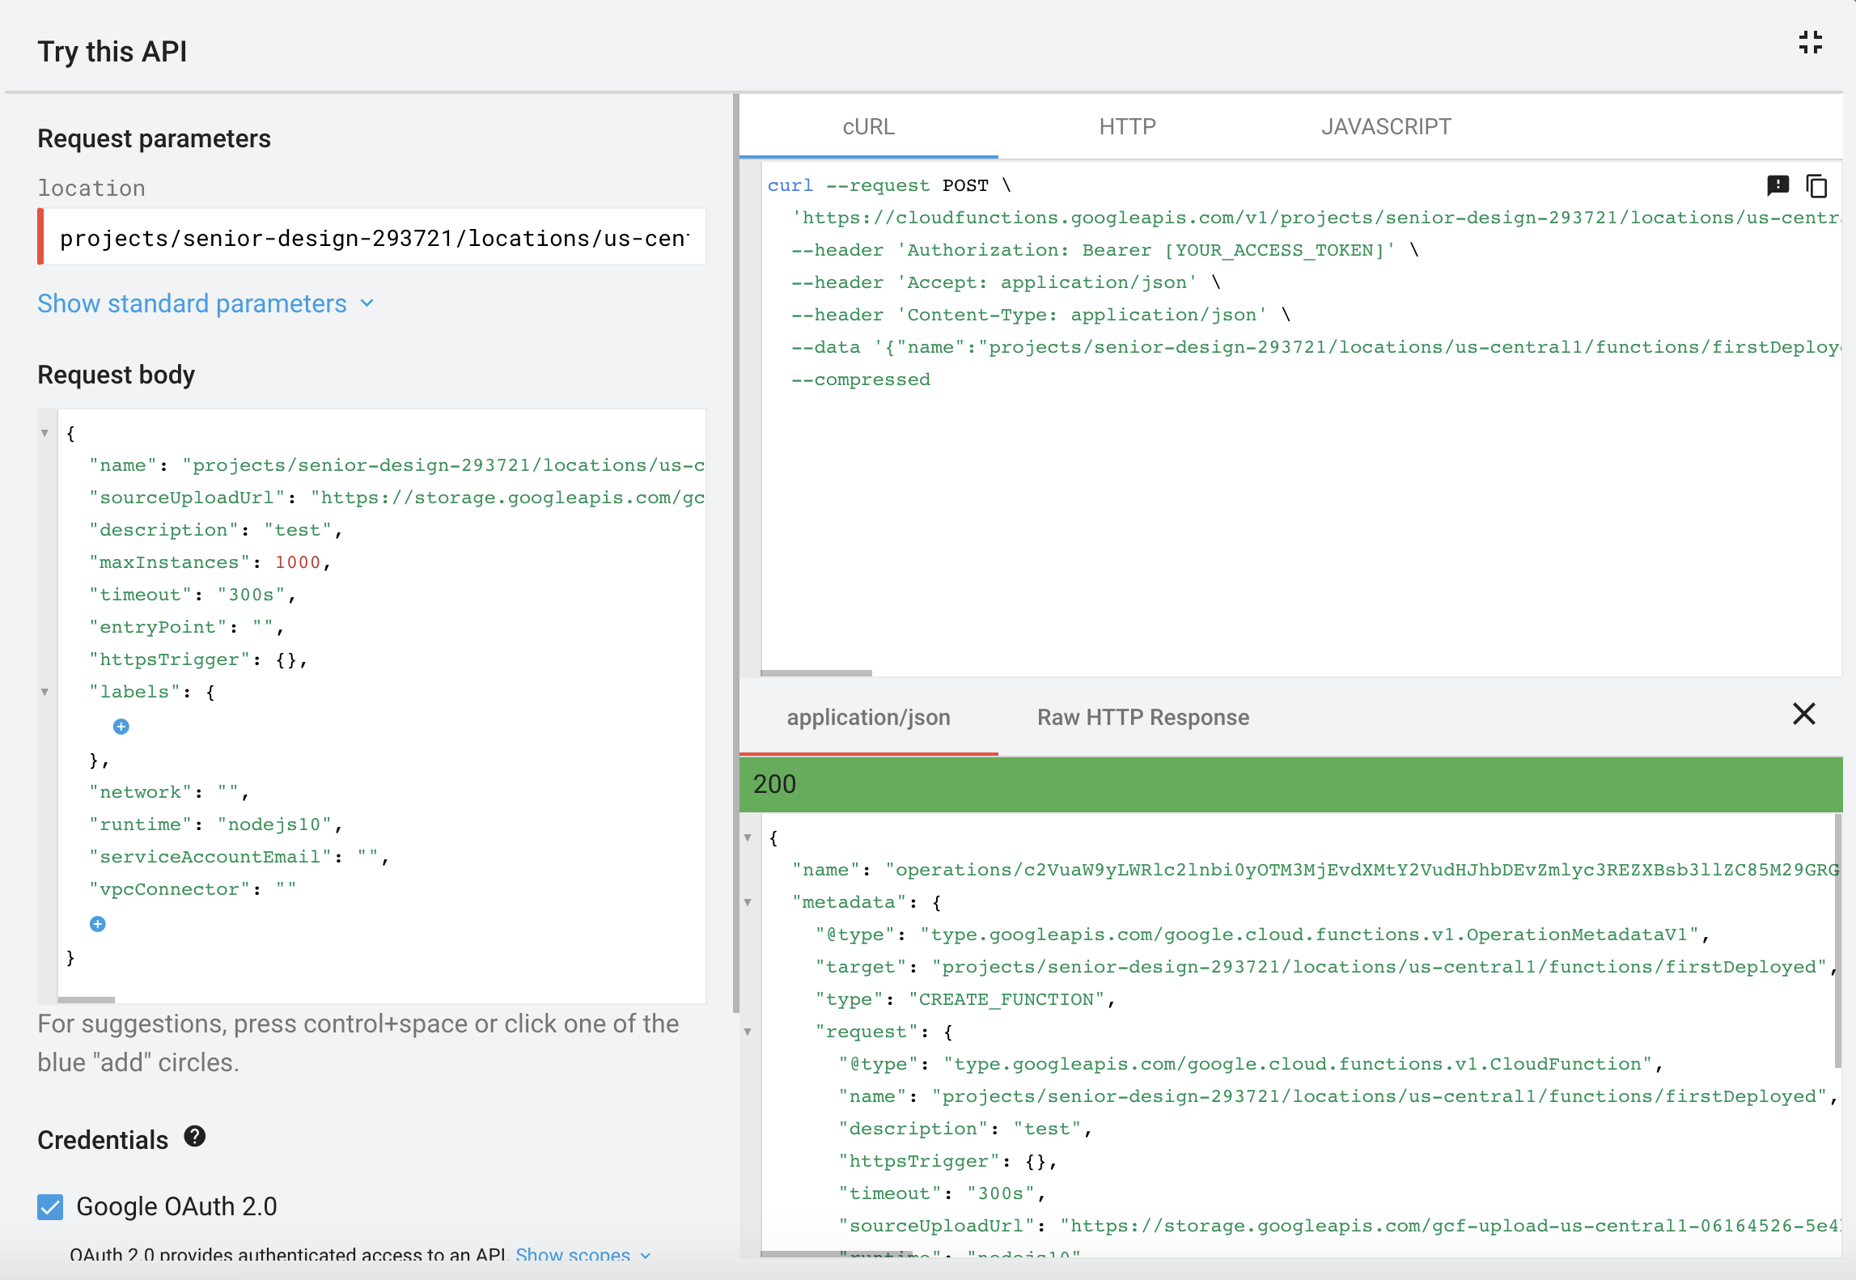This screenshot has height=1280, width=1856.
Task: Collapse the labels object in request body
Action: (x=45, y=692)
